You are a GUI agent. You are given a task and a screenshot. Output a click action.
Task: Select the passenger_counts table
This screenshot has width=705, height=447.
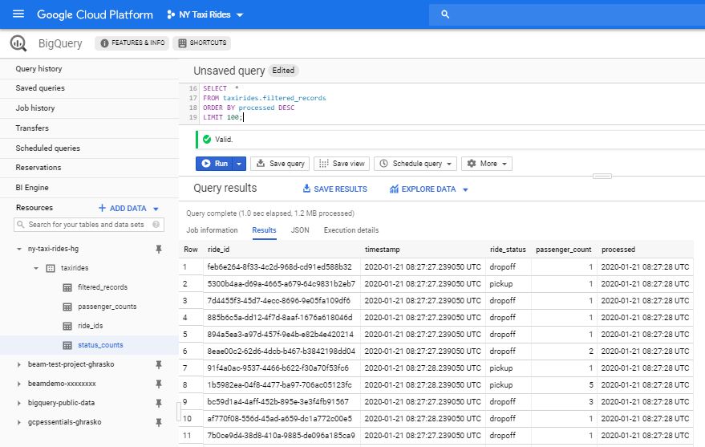[107, 307]
